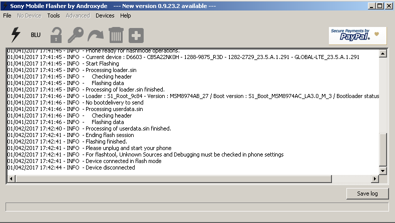
Task: Click the log scroll up arrow
Action: pos(383,53)
